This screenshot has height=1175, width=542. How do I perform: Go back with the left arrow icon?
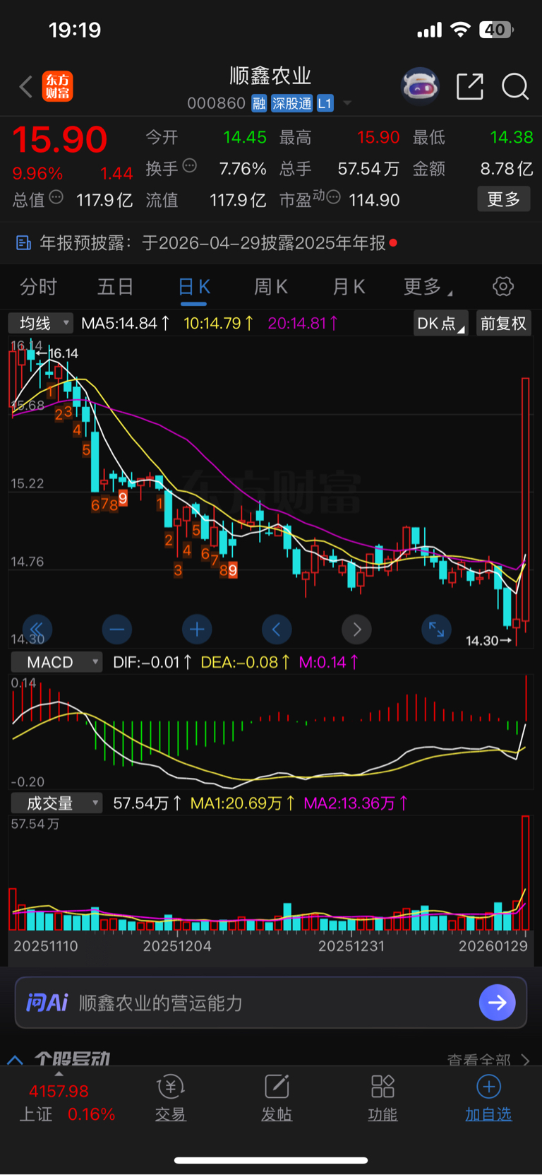coord(26,87)
